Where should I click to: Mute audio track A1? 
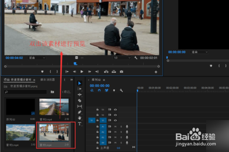115,127
